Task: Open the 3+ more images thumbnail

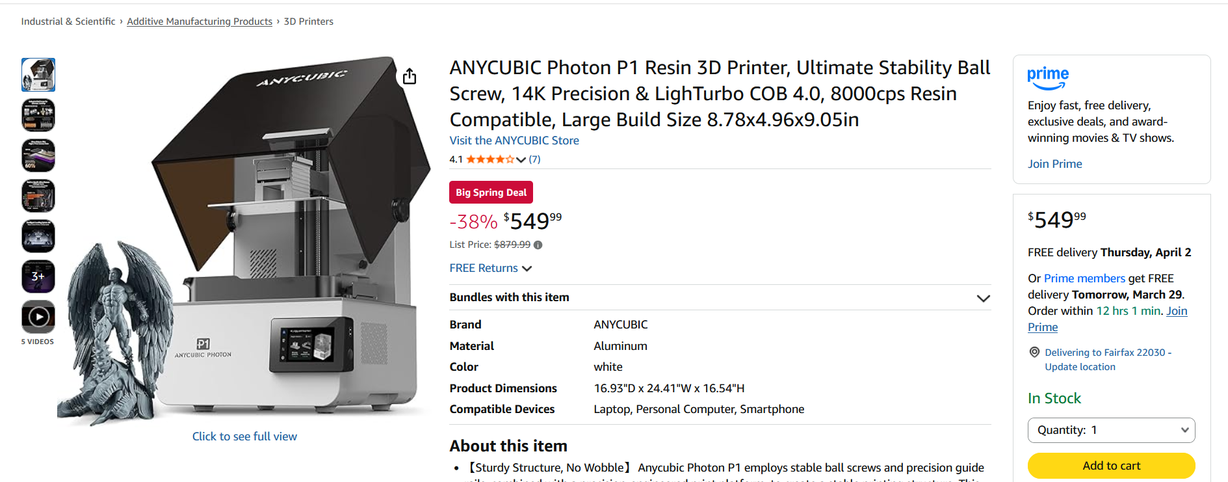Action: click(38, 276)
